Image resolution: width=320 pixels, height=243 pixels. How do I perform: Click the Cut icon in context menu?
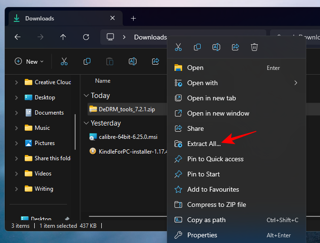178,47
